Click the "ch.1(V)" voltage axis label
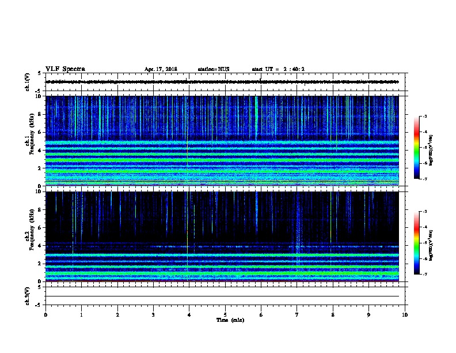The height and width of the screenshot is (353, 456). [27, 82]
